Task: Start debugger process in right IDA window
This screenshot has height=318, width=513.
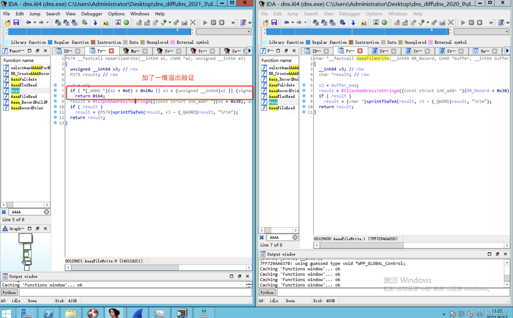Action: coord(463,22)
